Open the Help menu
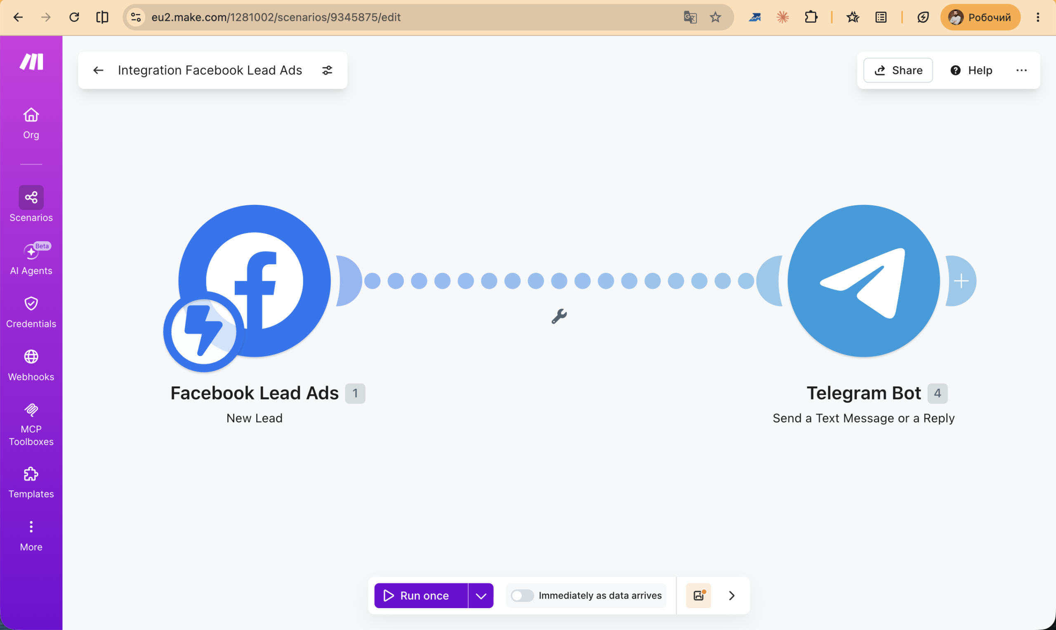Screen dimensions: 1056x630 pos(971,70)
